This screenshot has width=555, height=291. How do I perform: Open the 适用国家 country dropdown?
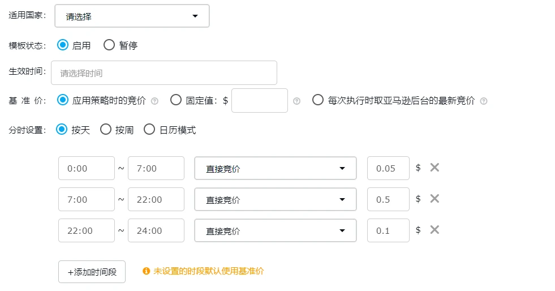coord(132,16)
